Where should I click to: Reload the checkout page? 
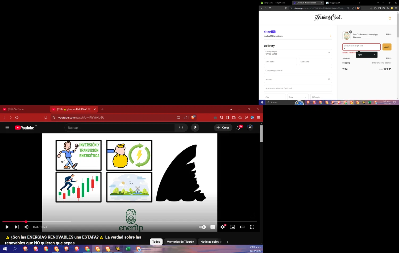(270, 8)
